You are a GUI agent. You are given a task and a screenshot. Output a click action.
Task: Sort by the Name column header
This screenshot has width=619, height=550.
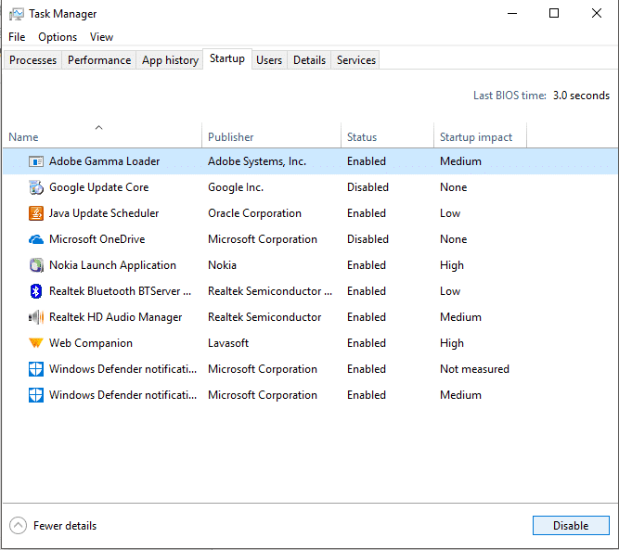tap(102, 135)
